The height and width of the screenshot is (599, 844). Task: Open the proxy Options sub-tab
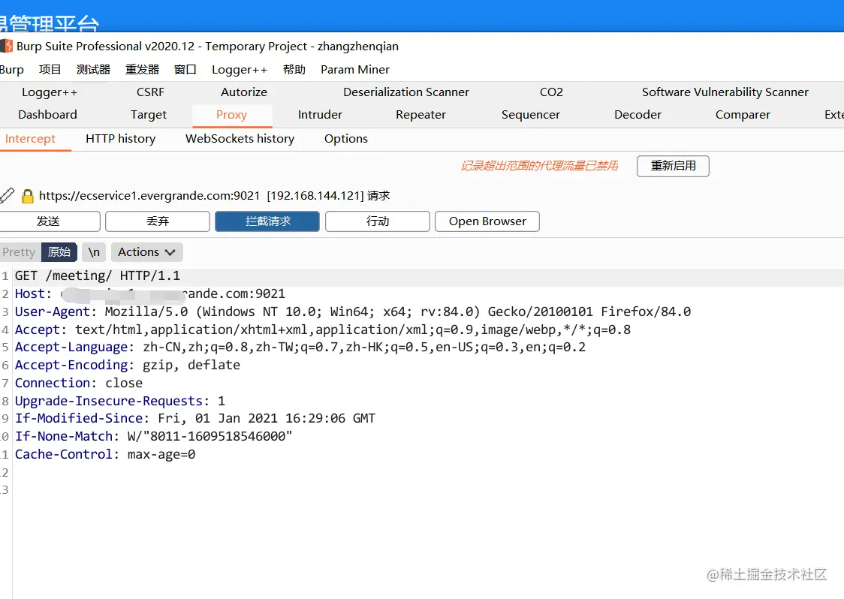pos(346,139)
